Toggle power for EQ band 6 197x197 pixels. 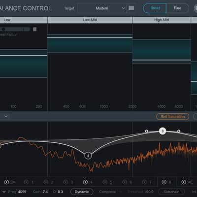click(125, 182)
